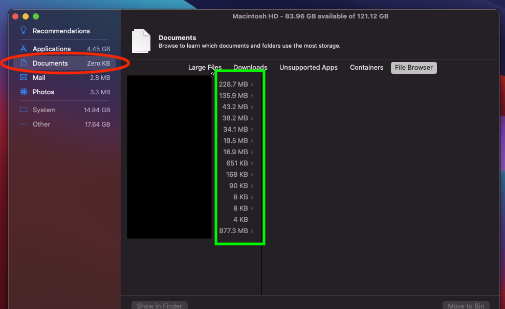Select the Containers tab

coord(366,68)
